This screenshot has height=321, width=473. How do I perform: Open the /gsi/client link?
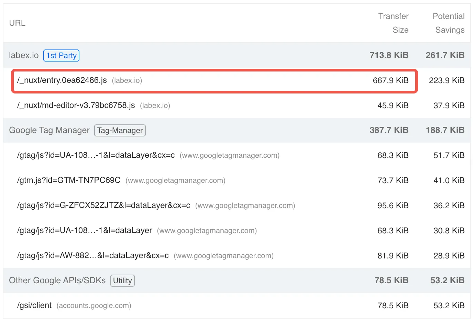pos(34,306)
